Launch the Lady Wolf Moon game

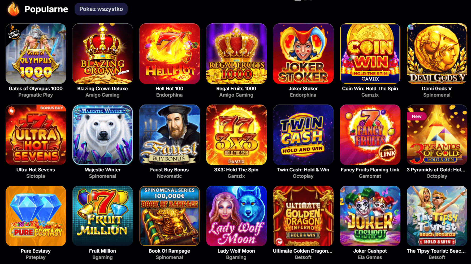click(x=236, y=216)
